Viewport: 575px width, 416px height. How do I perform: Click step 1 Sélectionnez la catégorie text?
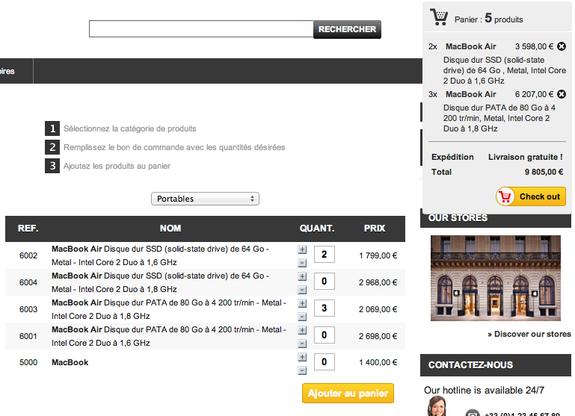click(x=130, y=128)
